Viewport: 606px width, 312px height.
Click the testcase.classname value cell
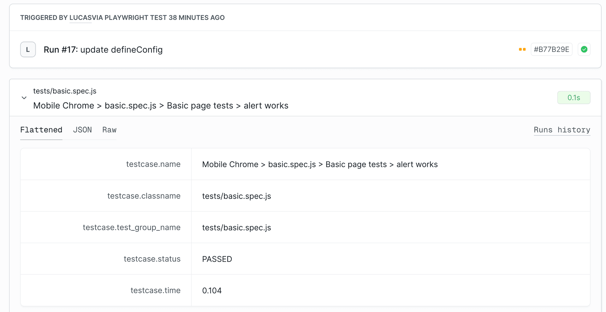pyautogui.click(x=236, y=196)
